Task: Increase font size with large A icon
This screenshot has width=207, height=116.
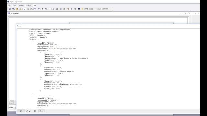Action: [x=27, y=111]
